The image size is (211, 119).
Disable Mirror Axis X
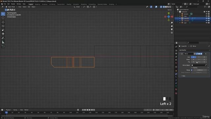pyautogui.click(x=194, y=57)
